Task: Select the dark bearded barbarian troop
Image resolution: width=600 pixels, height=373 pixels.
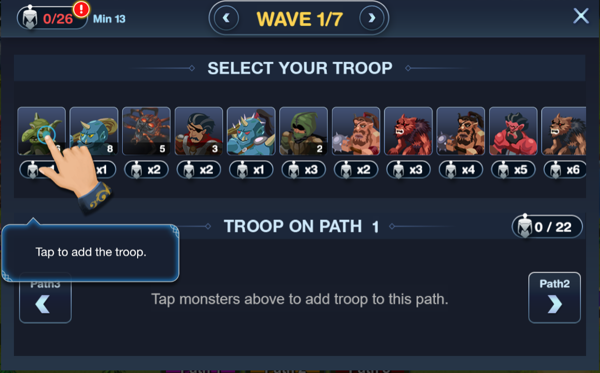Action: (x=461, y=131)
